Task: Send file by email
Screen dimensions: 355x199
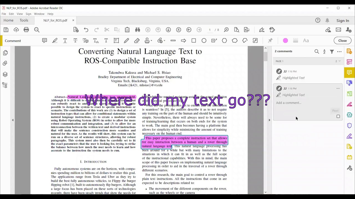Action: (338, 30)
